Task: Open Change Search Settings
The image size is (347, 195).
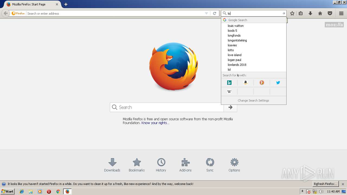Action: point(253,100)
